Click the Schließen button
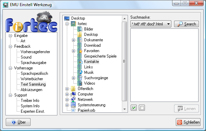Screen dimensions: 206x131 188,122
